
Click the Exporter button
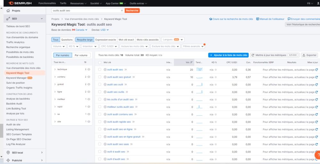point(309,55)
